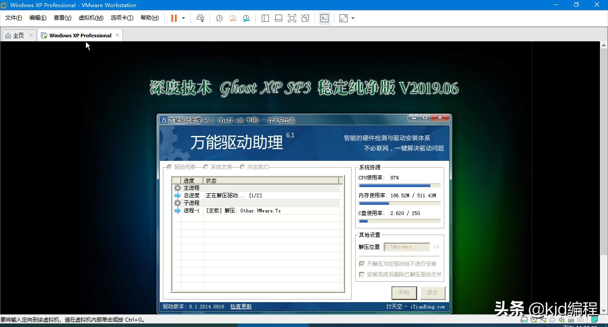Revert the VM to its snapshot
Image resolution: width=608 pixels, height=327 pixels.
(x=232, y=18)
